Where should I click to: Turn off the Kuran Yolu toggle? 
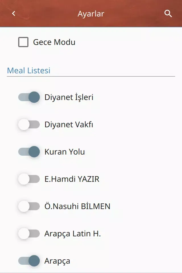[29, 152]
